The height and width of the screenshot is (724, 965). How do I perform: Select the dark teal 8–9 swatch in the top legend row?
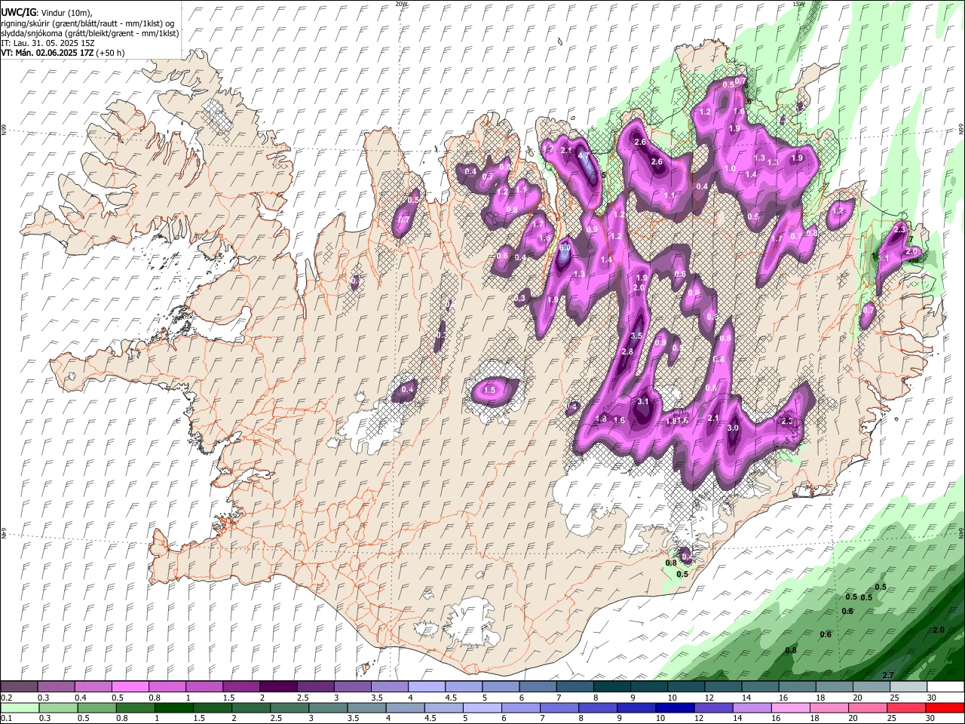click(x=611, y=687)
